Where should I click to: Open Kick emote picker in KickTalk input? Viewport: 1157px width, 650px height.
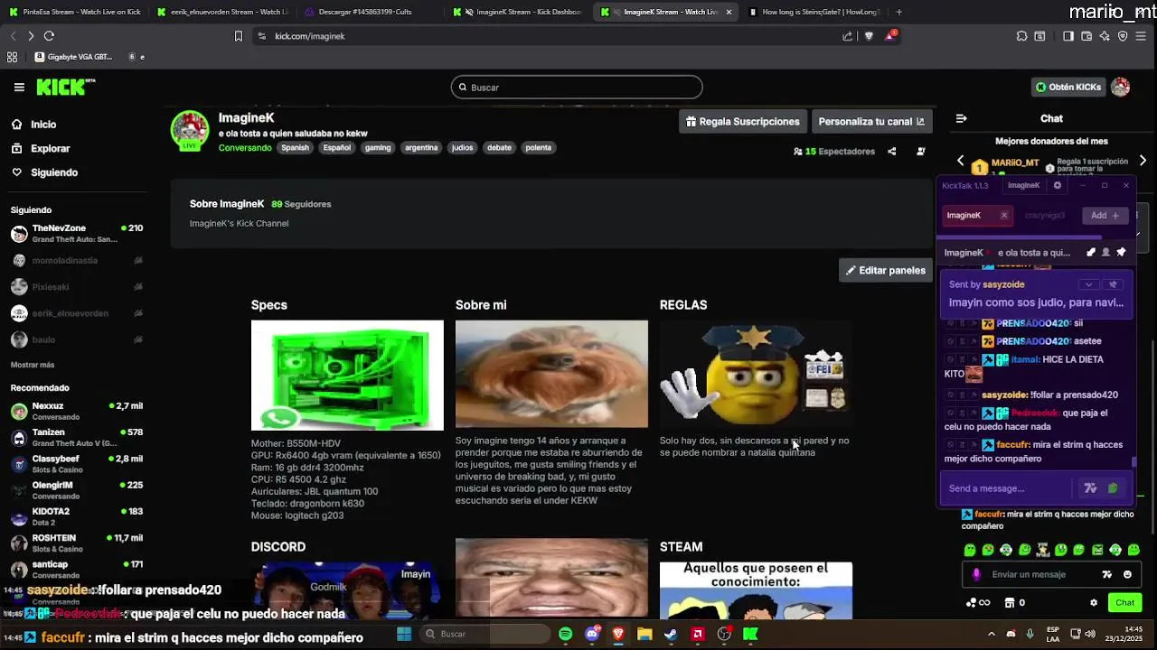coord(1113,488)
